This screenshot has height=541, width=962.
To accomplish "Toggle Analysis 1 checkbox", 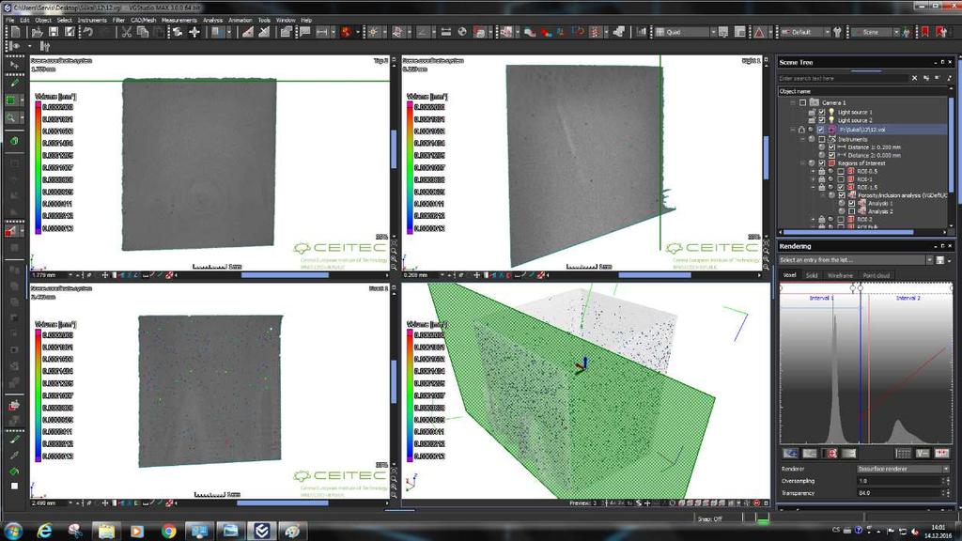I will pyautogui.click(x=851, y=203).
